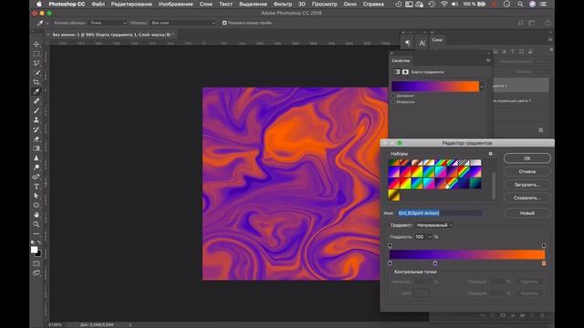Select the Rectangular Marquee tool
The width and height of the screenshot is (584, 328).
(36, 54)
